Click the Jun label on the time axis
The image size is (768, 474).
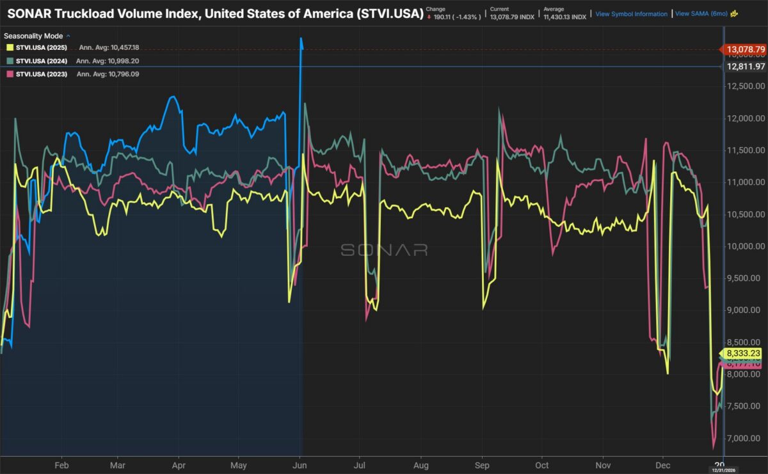298,465
